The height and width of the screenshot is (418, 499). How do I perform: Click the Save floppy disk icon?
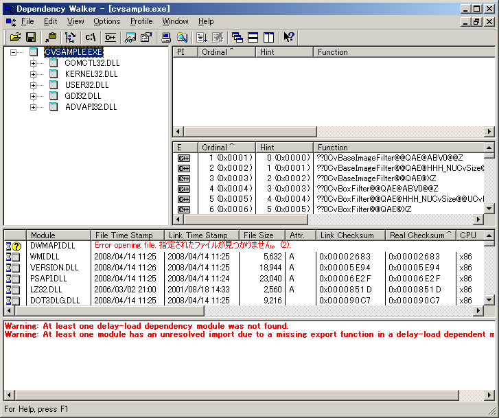31,37
